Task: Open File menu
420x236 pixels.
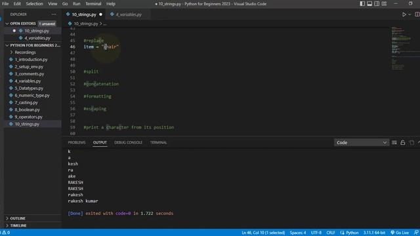Action: [x=5, y=4]
